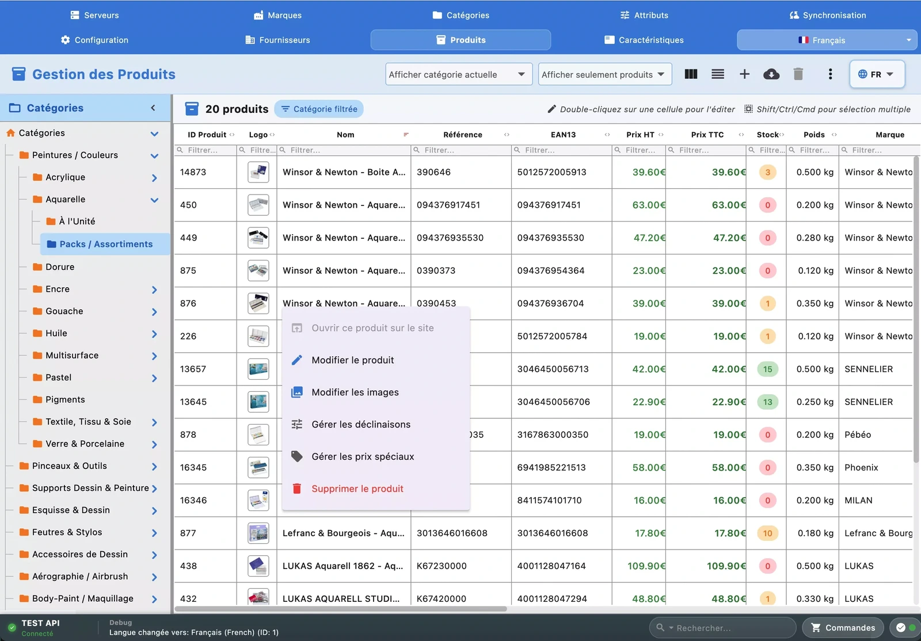Click the list rows view icon
This screenshot has width=921, height=641.
coord(717,74)
